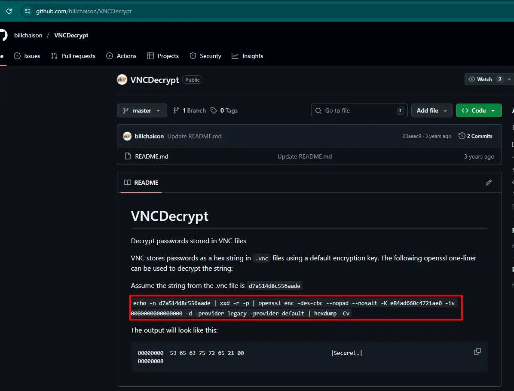Open the master branch dropdown
This screenshot has height=391, width=514.
pos(142,110)
